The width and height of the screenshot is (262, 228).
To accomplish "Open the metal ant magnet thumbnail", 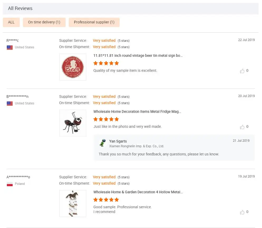I will coord(73,123).
